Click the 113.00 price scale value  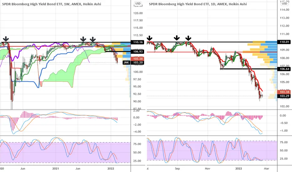coord(284,18)
